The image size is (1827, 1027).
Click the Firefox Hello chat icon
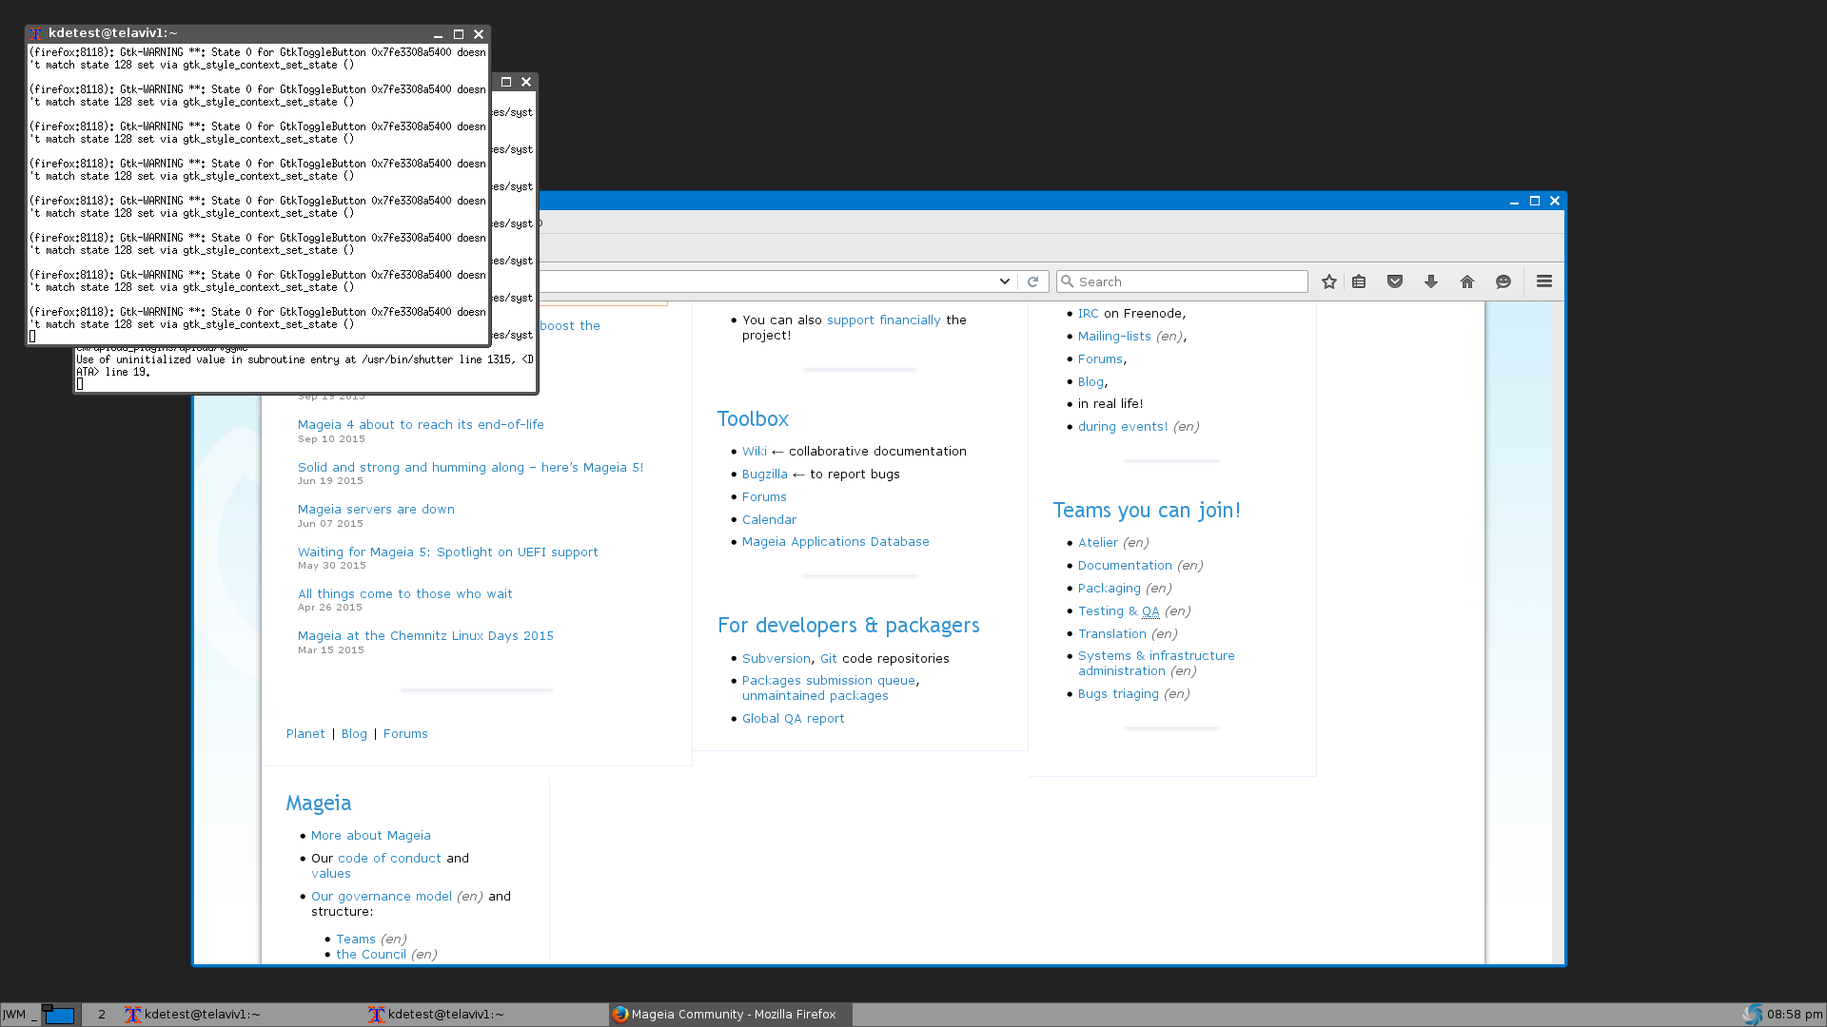point(1503,281)
